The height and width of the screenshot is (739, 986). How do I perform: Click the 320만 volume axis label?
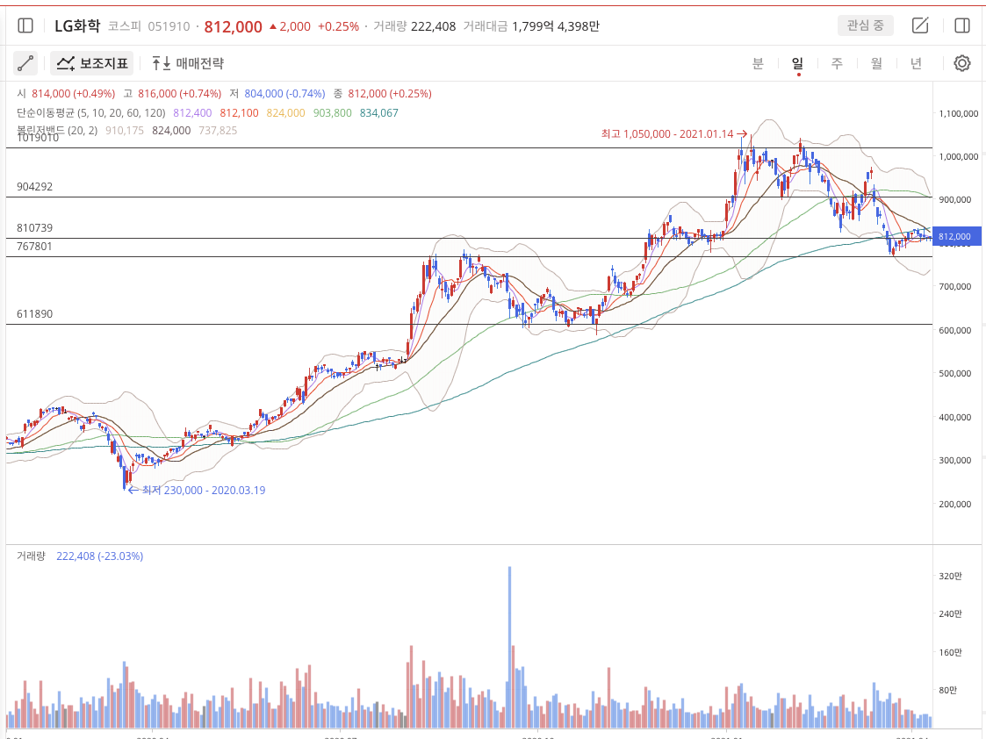[950, 577]
